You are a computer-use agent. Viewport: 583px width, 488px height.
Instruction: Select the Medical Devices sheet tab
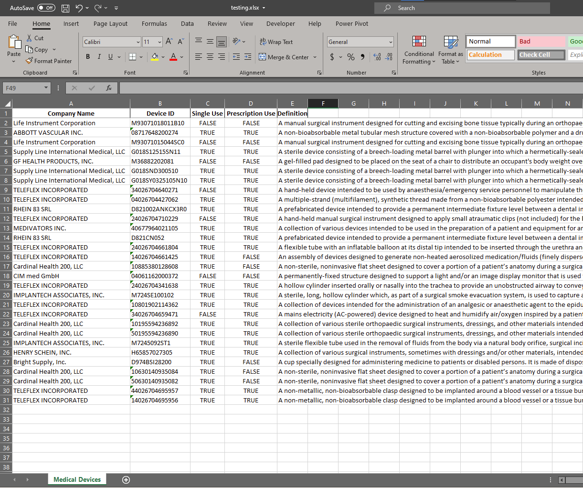(77, 479)
